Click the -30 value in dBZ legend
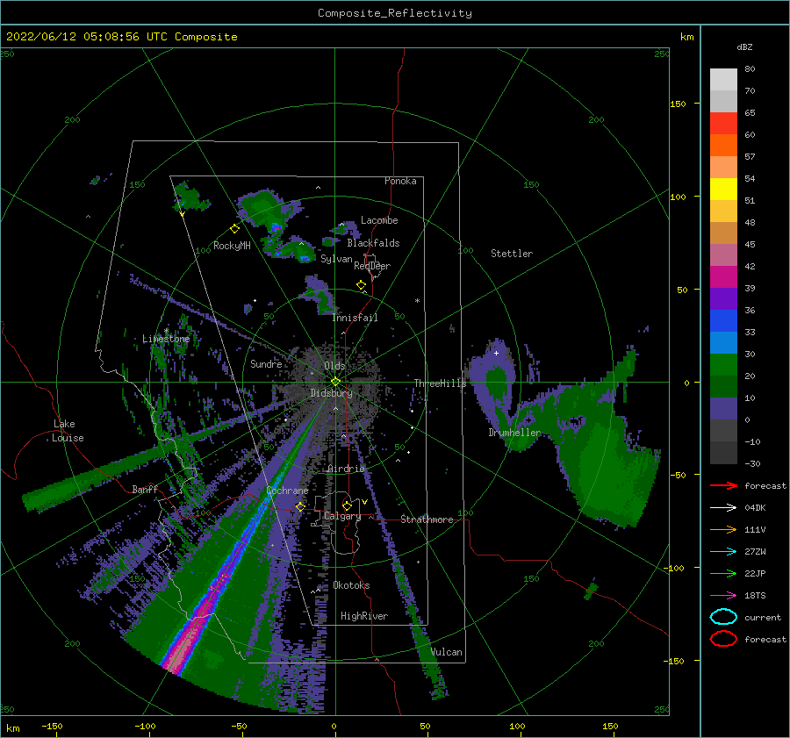This screenshot has height=738, width=790. [x=752, y=463]
